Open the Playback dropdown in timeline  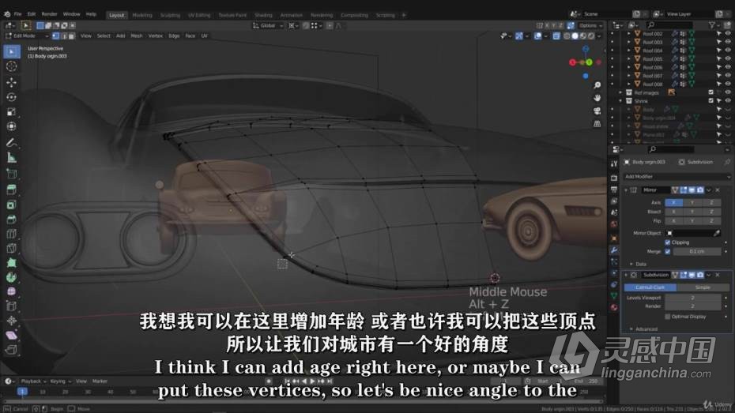tap(34, 381)
